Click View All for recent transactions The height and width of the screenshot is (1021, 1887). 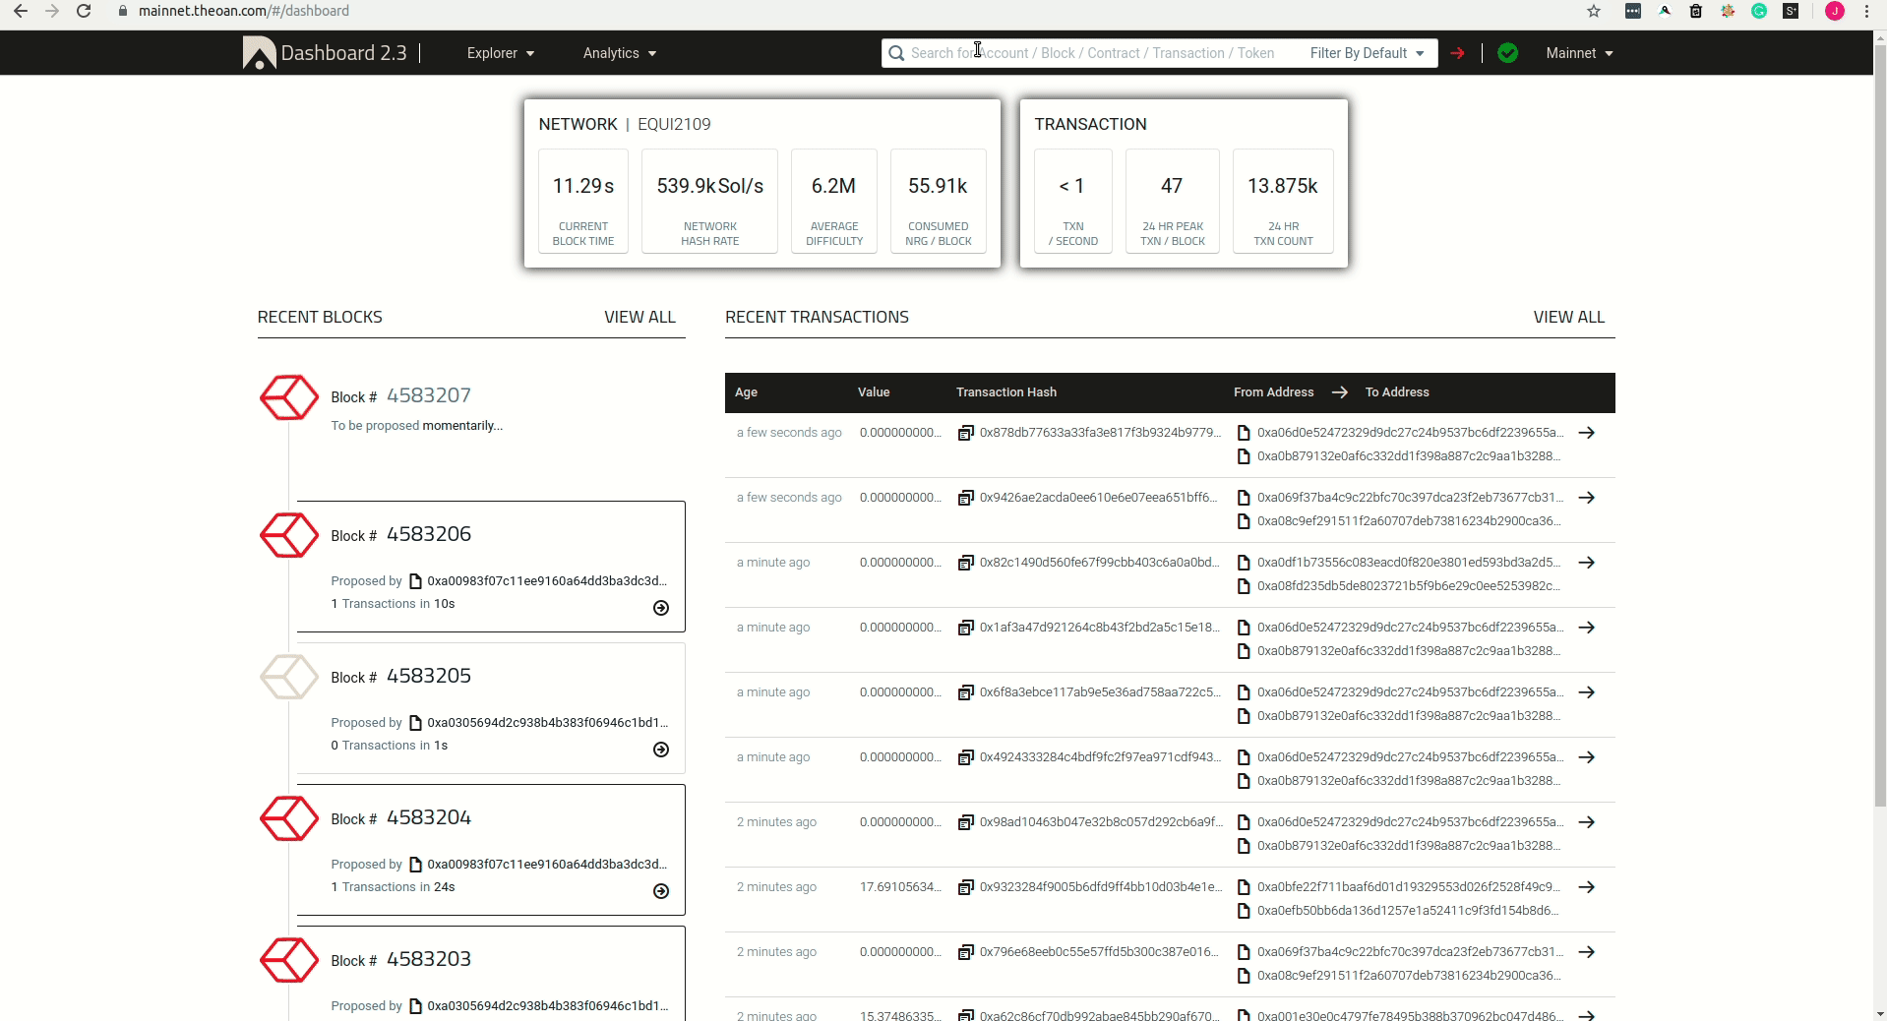click(1568, 317)
